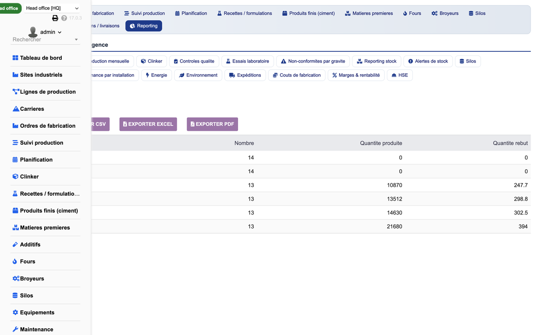
Task: Click the Matieres premieres boxes icon in sidebar
Action: point(16,227)
